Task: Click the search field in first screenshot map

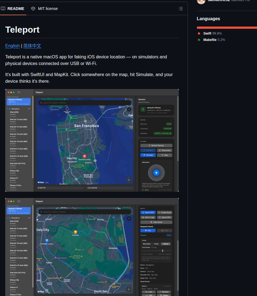Action: pos(85,103)
